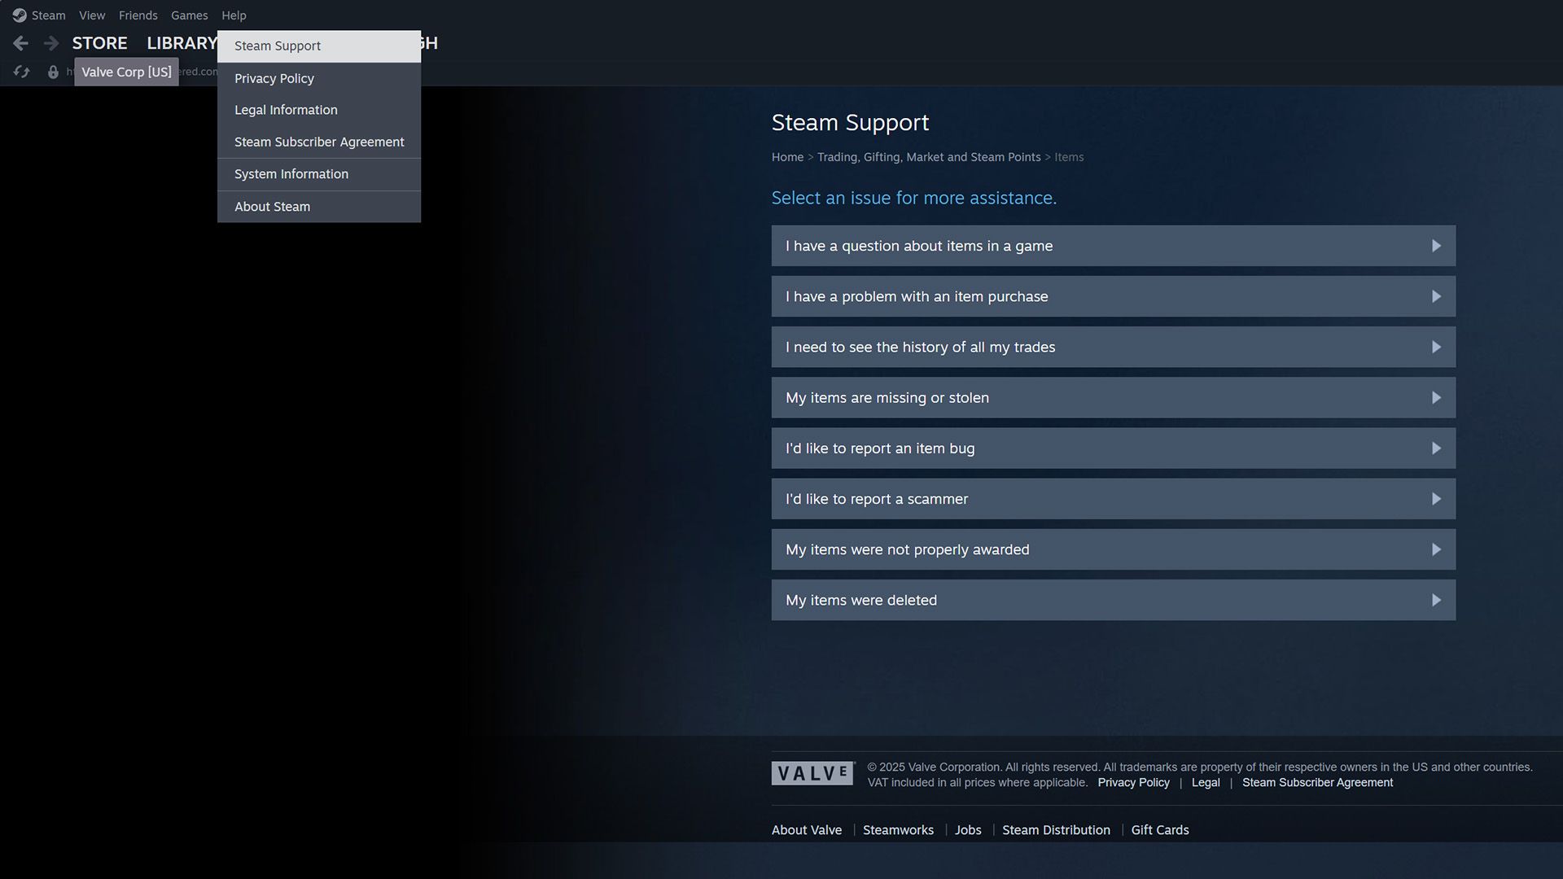Click the arrow on 'I have a problem with an item purchase'

click(1436, 296)
